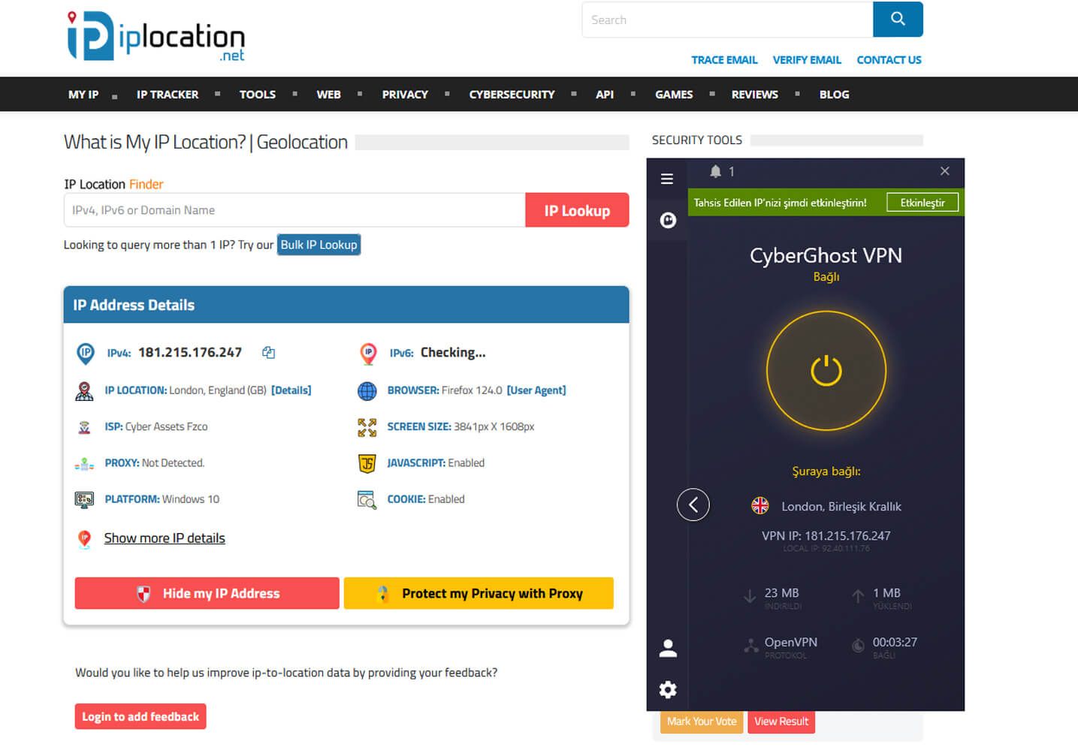Show more IP details link
This screenshot has width=1078, height=747.
(165, 538)
